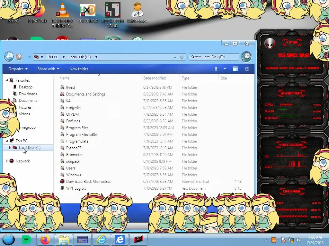The width and height of the screenshot is (329, 246).
Task: Open Pictures in the navigation pane
Action: (25, 107)
